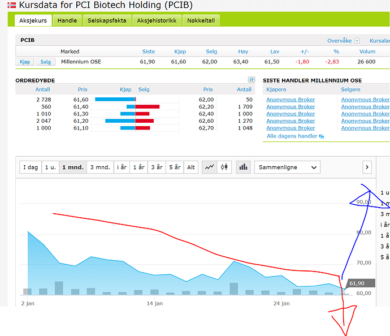
Task: Click the 26 600 volume value
Action: coord(366,62)
